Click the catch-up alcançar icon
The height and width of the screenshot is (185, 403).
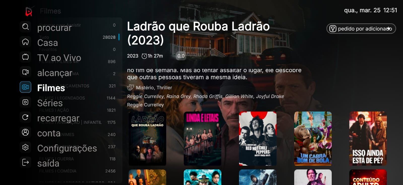click(25, 72)
